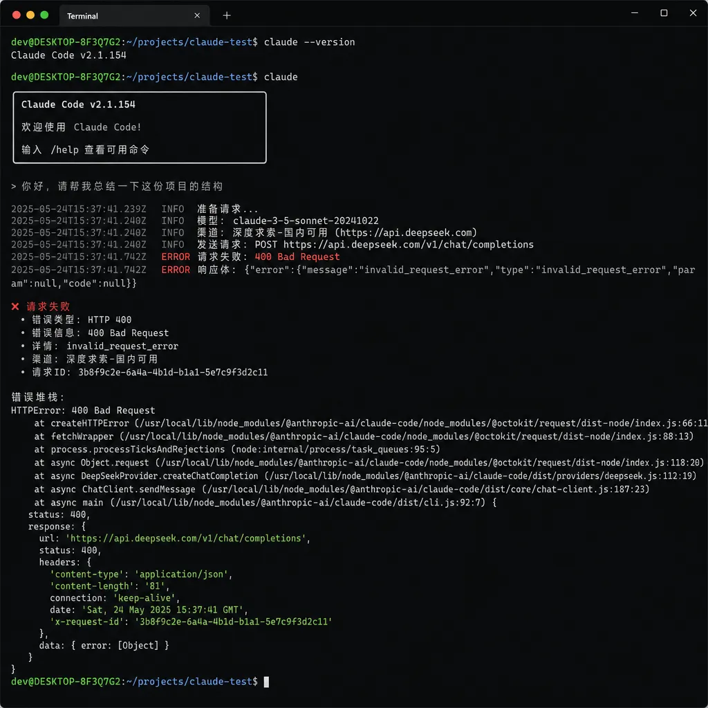Click the yellow minimize traffic light
708x708 pixels.
[x=30, y=15]
